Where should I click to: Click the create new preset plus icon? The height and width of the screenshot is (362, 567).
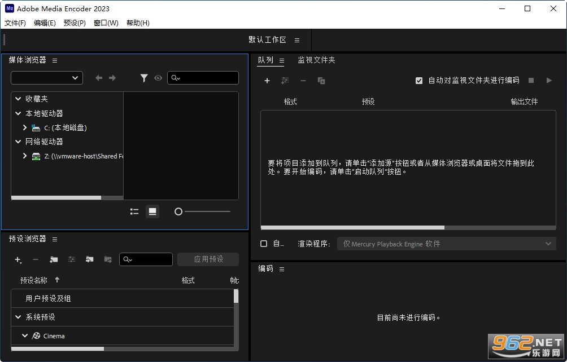coord(18,259)
